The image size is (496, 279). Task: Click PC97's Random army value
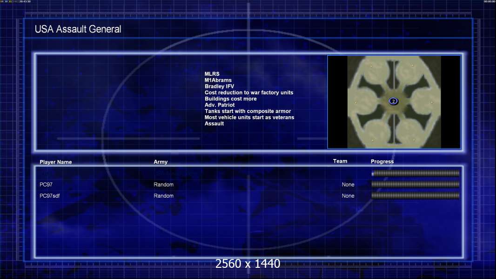tap(163, 185)
